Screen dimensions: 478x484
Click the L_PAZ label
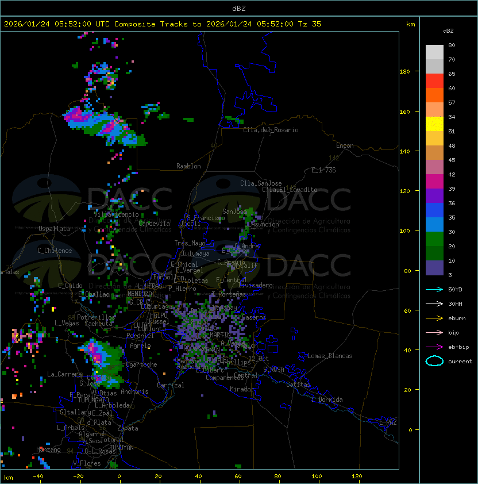pos(388,422)
